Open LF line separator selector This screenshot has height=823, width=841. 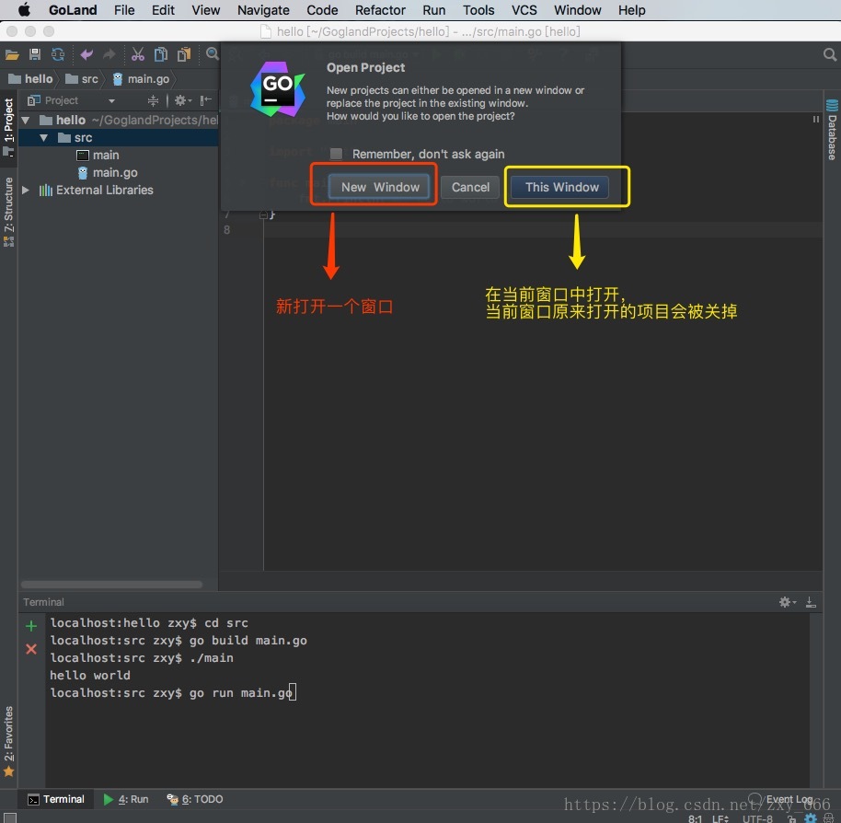(x=720, y=818)
